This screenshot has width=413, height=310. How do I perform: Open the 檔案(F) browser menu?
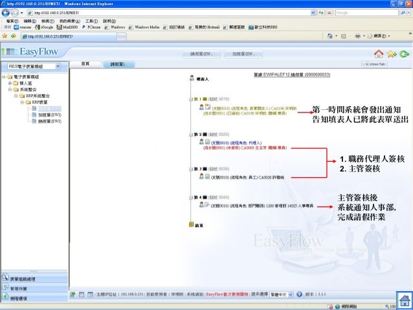pyautogui.click(x=12, y=21)
